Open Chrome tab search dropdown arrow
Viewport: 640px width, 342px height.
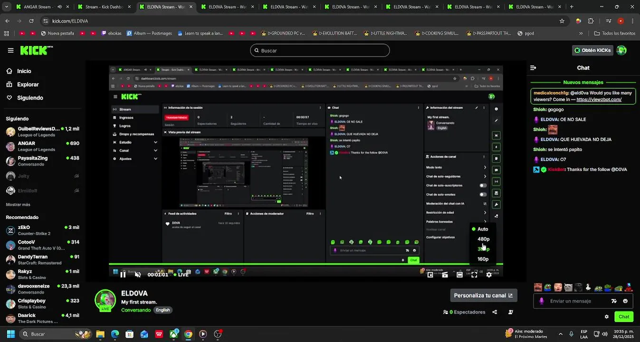point(6,7)
